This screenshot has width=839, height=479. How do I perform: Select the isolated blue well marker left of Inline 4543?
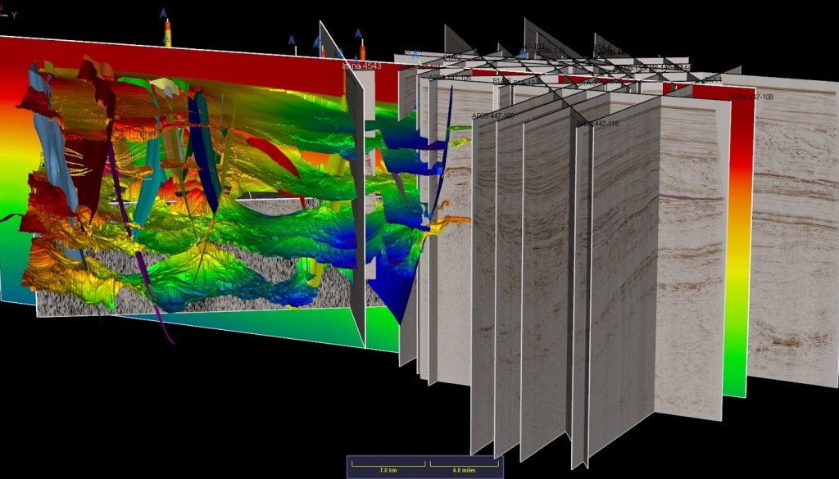291,40
